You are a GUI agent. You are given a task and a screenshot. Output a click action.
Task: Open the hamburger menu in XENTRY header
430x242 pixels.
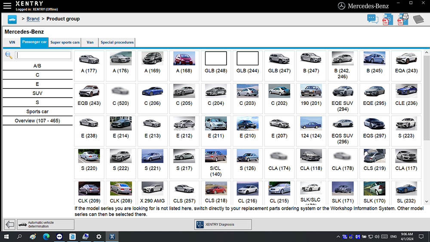coord(7,6)
